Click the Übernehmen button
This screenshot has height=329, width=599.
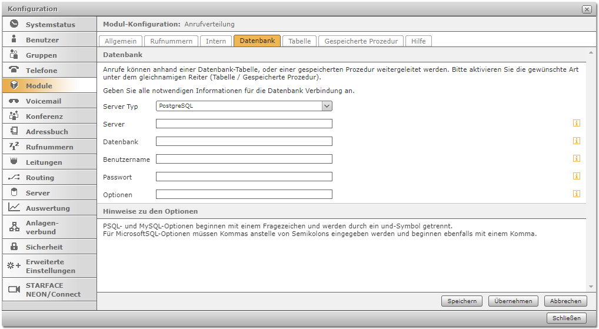click(x=513, y=301)
